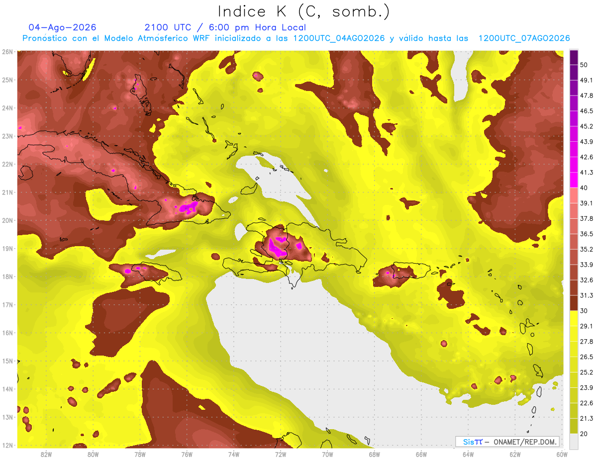
Task: Click the 'Indice K (C, somb.)' title
Action: coord(303,12)
